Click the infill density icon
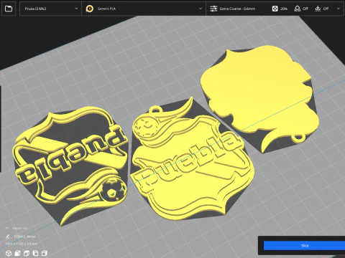345x258 pixels. (x=275, y=9)
